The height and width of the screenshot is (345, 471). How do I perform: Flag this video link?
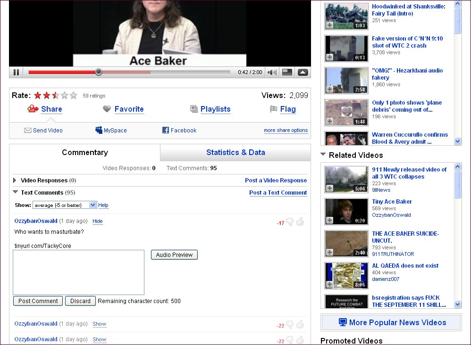click(x=288, y=109)
